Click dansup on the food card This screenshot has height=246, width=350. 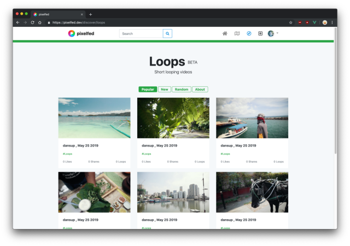coord(69,220)
